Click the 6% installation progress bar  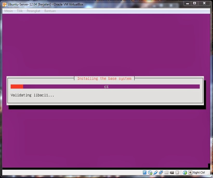(x=105, y=87)
